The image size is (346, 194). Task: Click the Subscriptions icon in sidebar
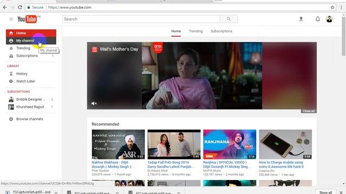click(x=11, y=56)
